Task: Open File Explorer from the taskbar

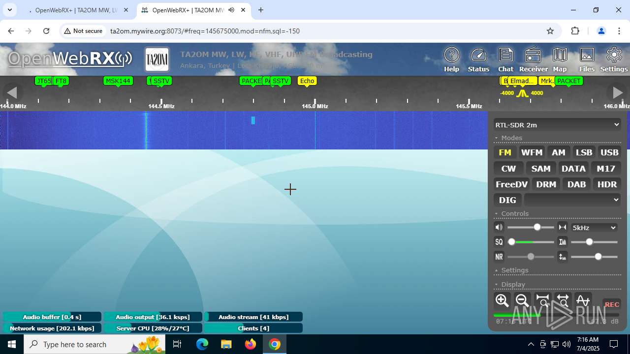Action: (x=226, y=344)
